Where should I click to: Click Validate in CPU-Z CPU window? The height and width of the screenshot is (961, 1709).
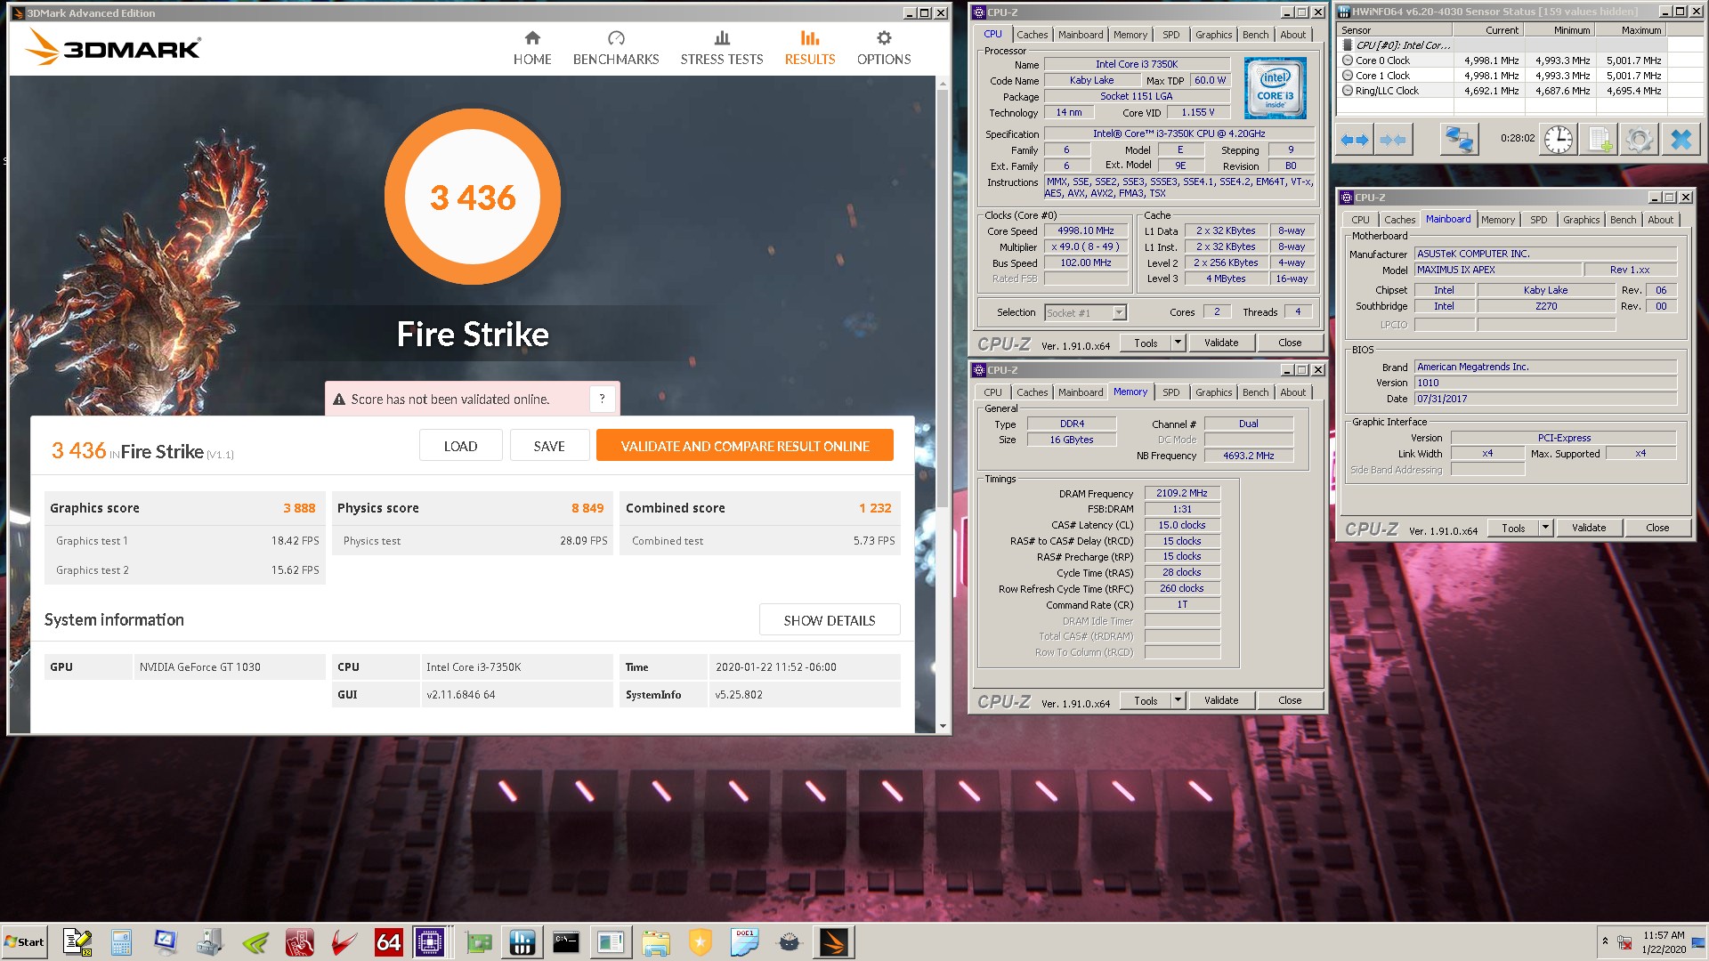[x=1221, y=343]
